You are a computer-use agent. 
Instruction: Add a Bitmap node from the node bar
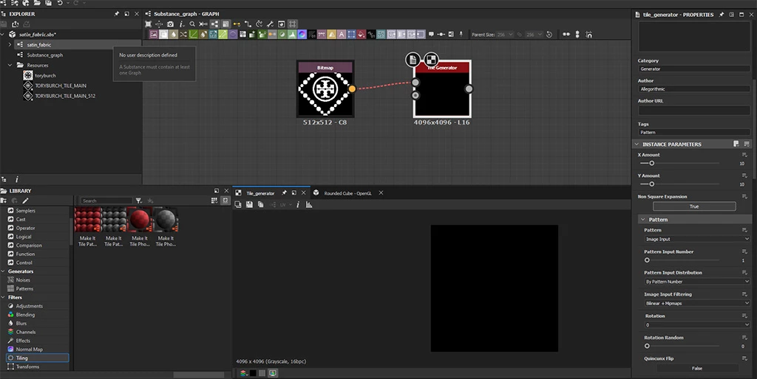coord(154,34)
